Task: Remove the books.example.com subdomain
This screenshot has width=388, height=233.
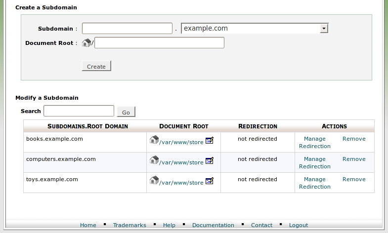Action: [354, 139]
